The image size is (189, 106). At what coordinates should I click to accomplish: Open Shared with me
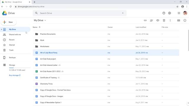(15, 35)
